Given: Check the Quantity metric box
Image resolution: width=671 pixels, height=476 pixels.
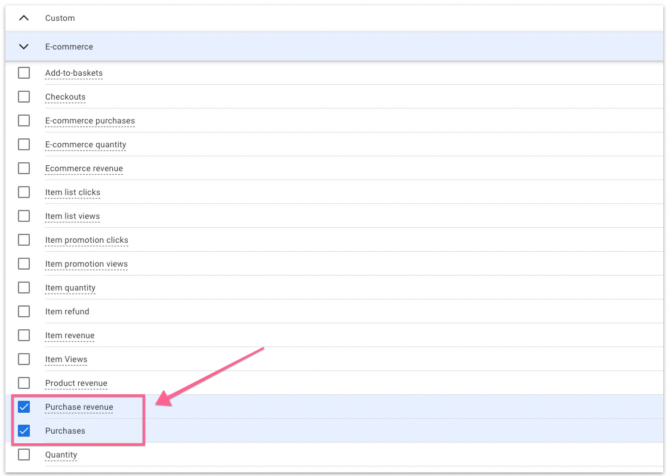Looking at the screenshot, I should (x=24, y=455).
